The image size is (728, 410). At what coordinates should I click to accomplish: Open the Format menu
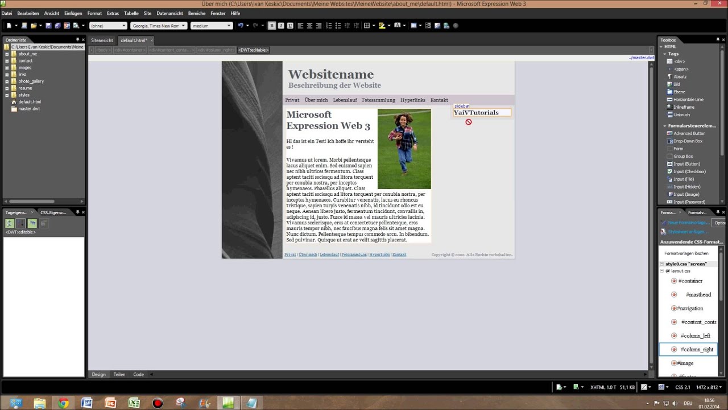coord(94,13)
